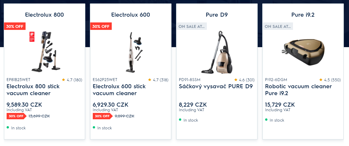Image resolution: width=349 pixels, height=146 pixels.
Task: Open the Sáčkový vysavač PURE D9 link
Action: [x=216, y=87]
